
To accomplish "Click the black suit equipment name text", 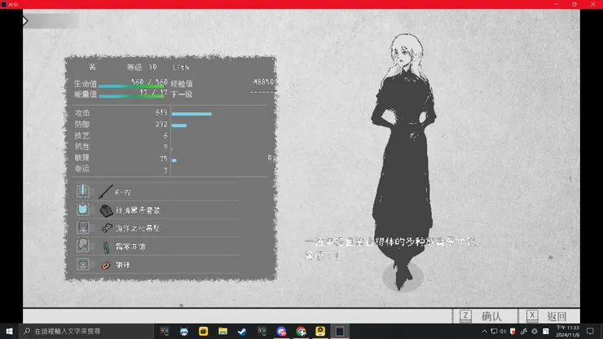I will click(x=138, y=210).
